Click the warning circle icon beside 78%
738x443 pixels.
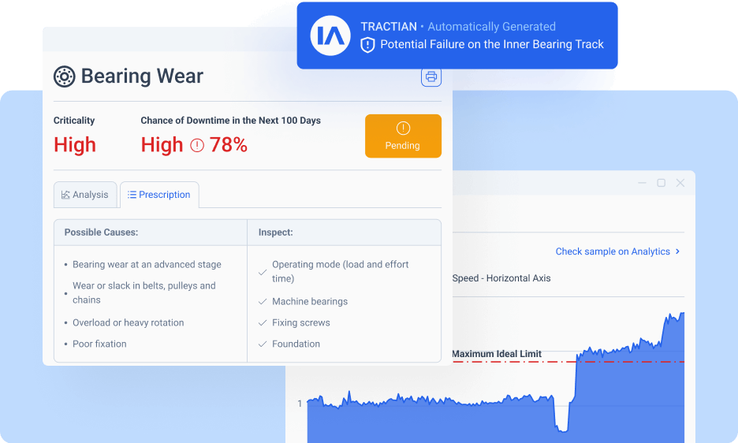[x=196, y=145]
